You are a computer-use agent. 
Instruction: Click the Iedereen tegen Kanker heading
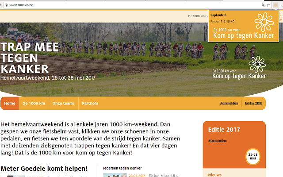click(x=122, y=168)
